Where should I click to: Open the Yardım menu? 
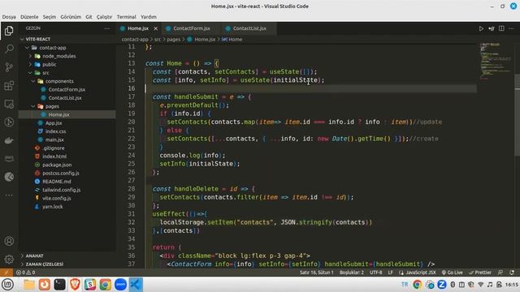pyautogui.click(x=149, y=17)
